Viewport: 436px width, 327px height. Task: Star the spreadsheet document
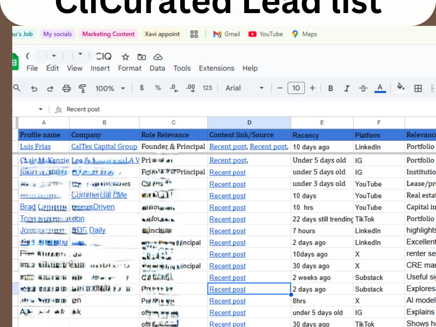tap(126, 57)
